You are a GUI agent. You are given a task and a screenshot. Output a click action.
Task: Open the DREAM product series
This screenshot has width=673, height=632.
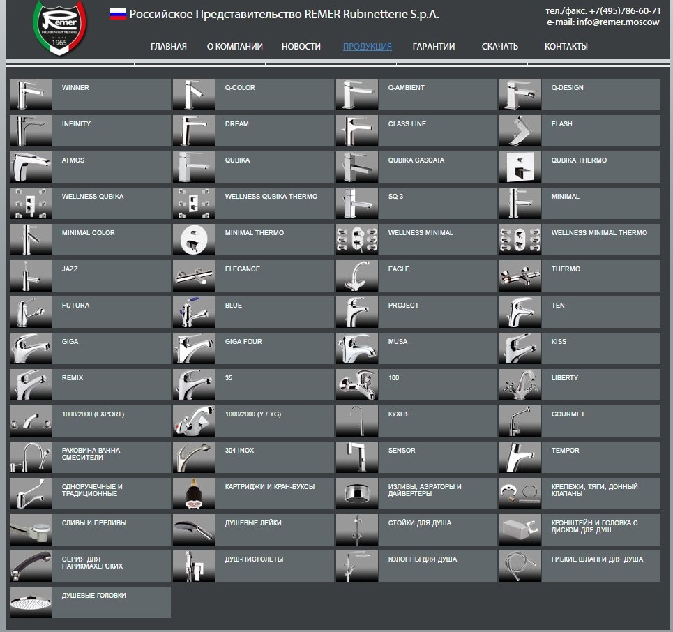coord(237,123)
